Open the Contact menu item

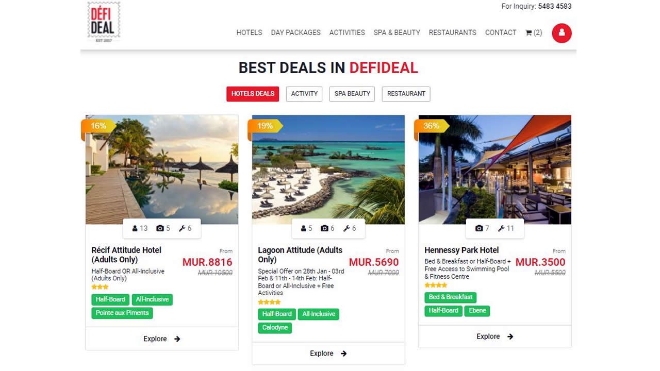tap(501, 32)
